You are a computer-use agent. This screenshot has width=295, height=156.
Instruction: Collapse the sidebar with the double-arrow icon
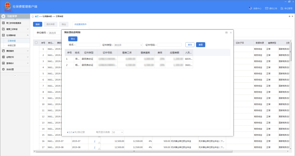pos(15,76)
